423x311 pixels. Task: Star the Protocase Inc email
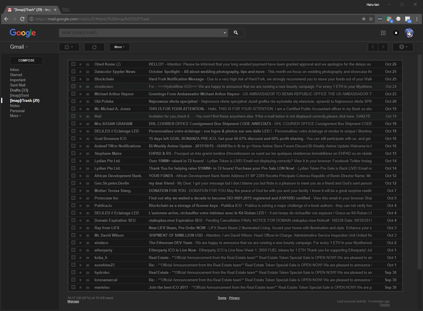point(80,198)
